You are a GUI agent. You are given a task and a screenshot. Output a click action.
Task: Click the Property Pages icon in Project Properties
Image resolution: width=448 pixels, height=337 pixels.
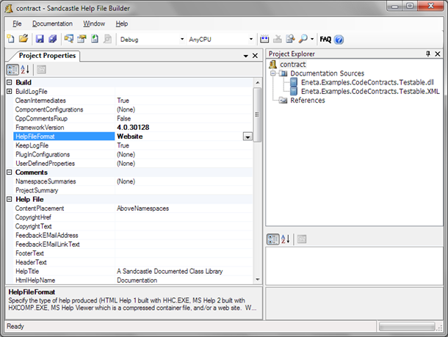pyautogui.click(x=41, y=70)
